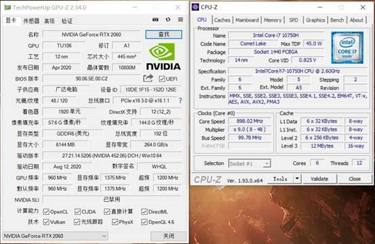The height and width of the screenshot is (244, 375).
Task: Open the Caches tab in CPU-Z
Action: point(222,20)
